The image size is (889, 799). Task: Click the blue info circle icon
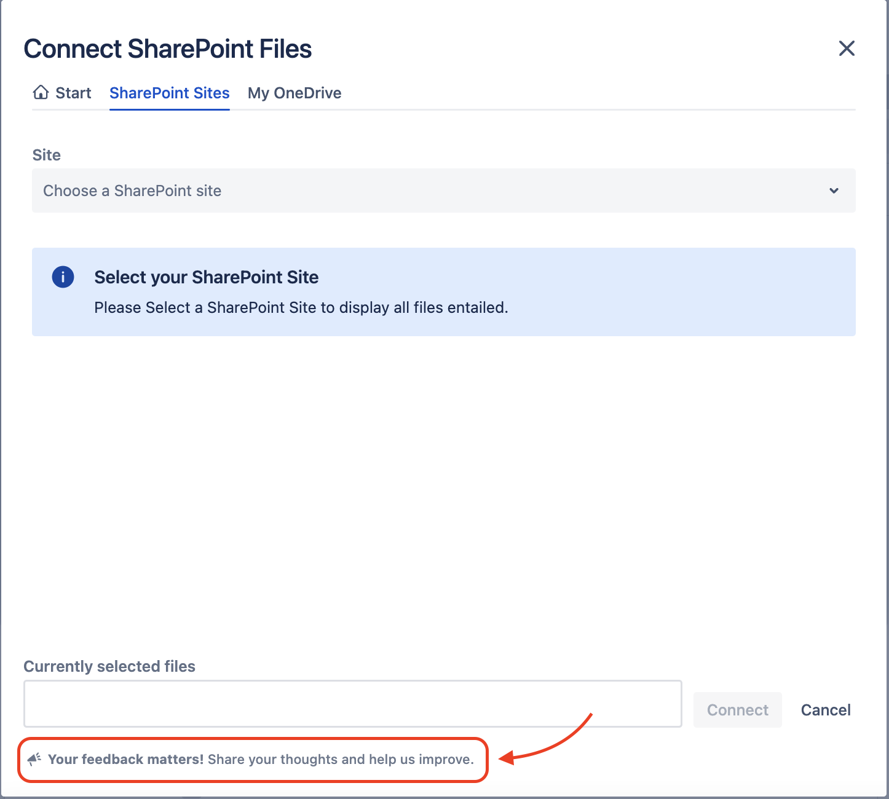pyautogui.click(x=63, y=277)
